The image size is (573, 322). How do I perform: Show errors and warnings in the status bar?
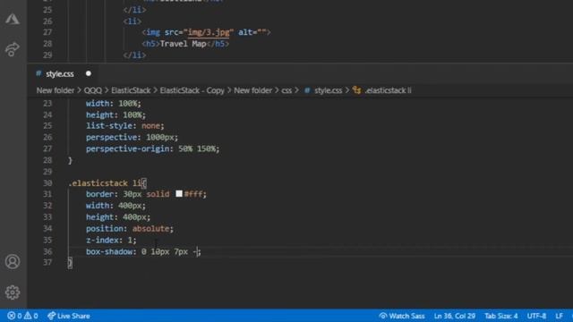(x=22, y=316)
